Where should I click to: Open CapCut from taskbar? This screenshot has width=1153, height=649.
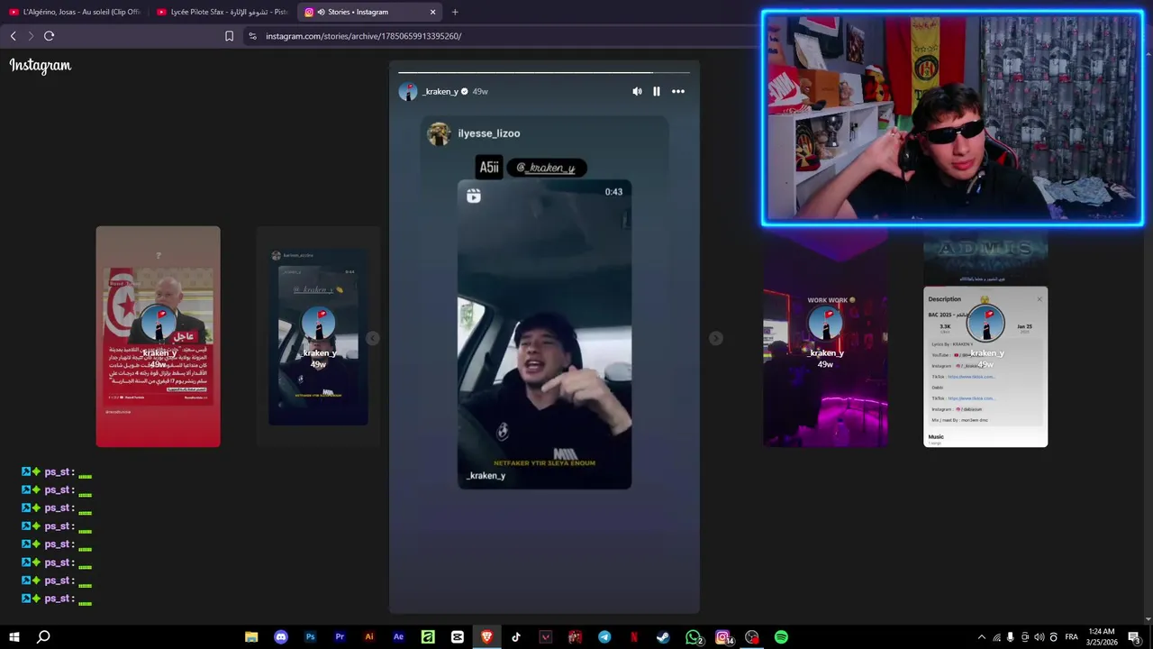pos(458,637)
